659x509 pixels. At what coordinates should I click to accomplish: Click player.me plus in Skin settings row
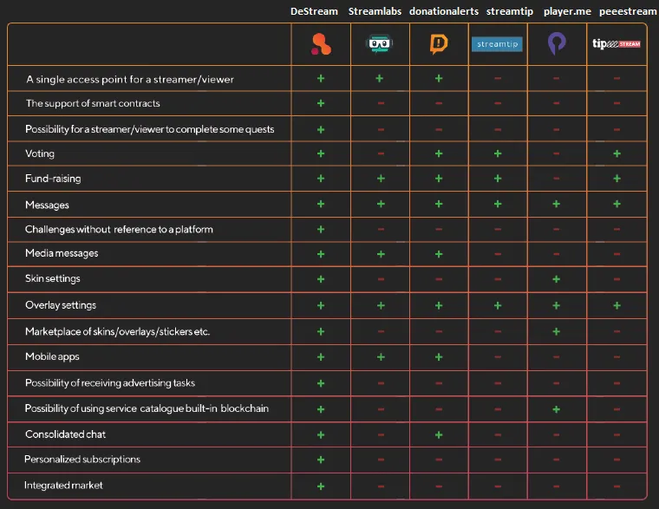click(556, 279)
